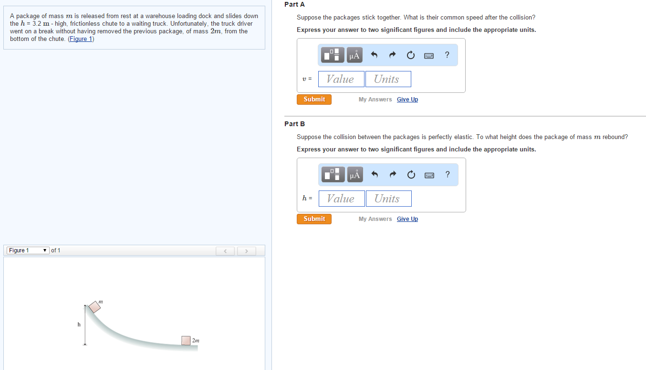Image resolution: width=646 pixels, height=370 pixels.
Task: View My Answers for Part B
Action: pos(375,219)
